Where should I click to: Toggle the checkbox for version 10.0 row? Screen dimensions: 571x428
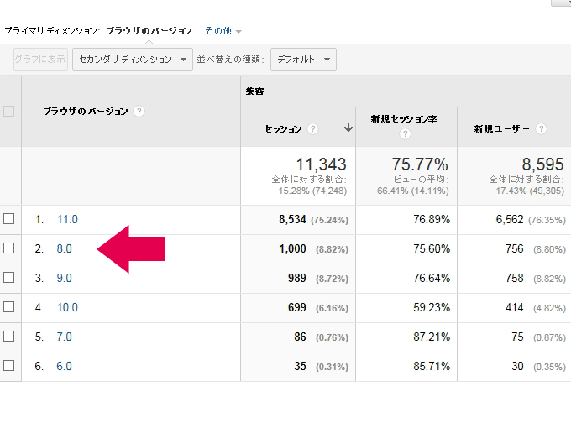pyautogui.click(x=9, y=307)
